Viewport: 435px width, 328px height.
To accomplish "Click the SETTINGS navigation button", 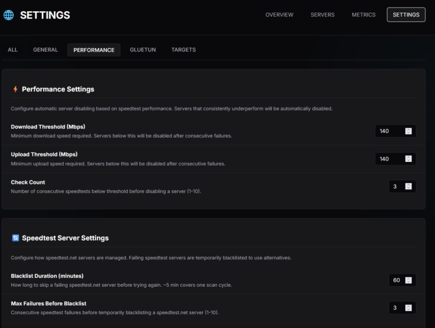I will (406, 14).
